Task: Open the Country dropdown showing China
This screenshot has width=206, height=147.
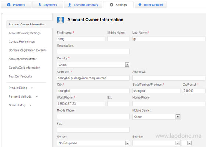Action: click(x=93, y=65)
